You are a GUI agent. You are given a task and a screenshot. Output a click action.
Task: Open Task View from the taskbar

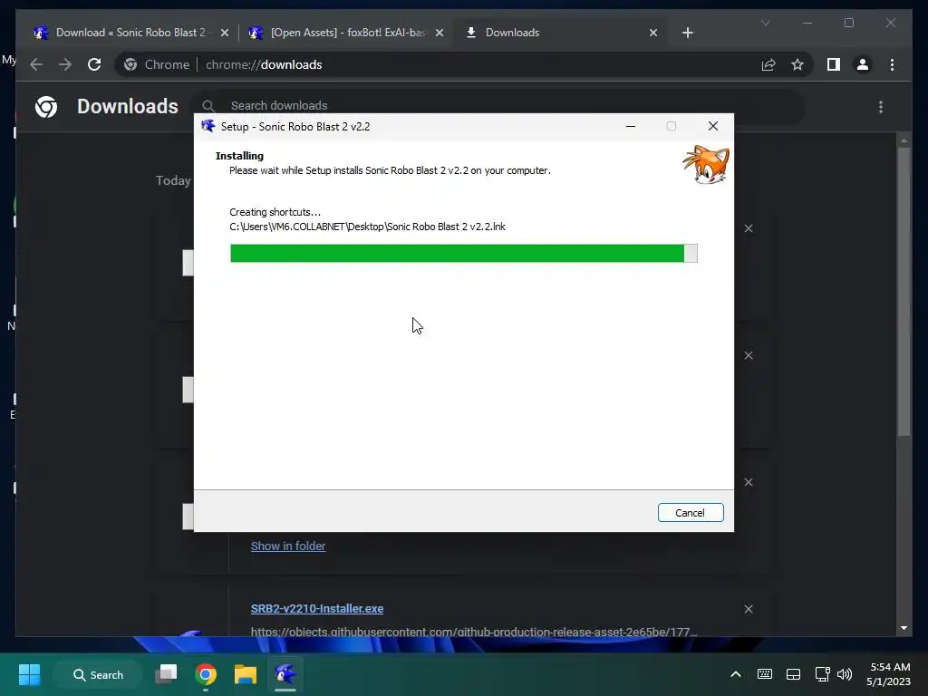click(x=167, y=674)
